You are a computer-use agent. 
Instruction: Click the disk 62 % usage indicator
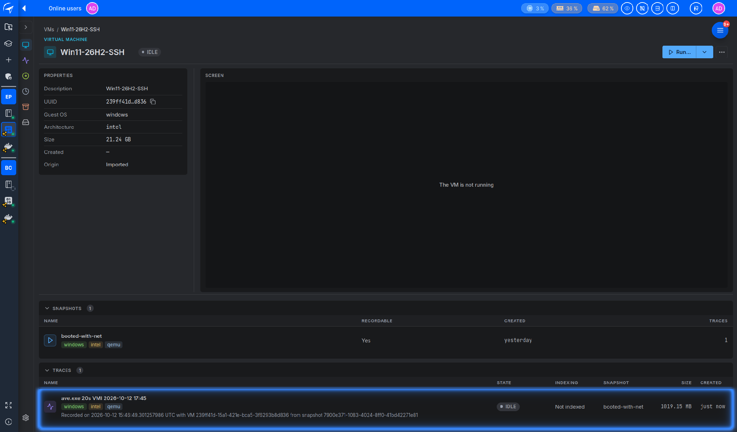point(603,8)
